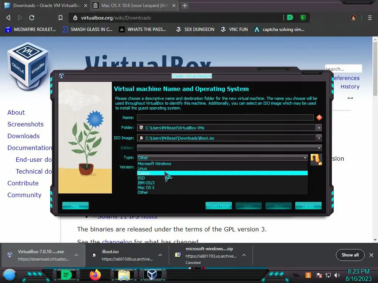Open the captcha solving sim... bookmark

[x=279, y=29]
